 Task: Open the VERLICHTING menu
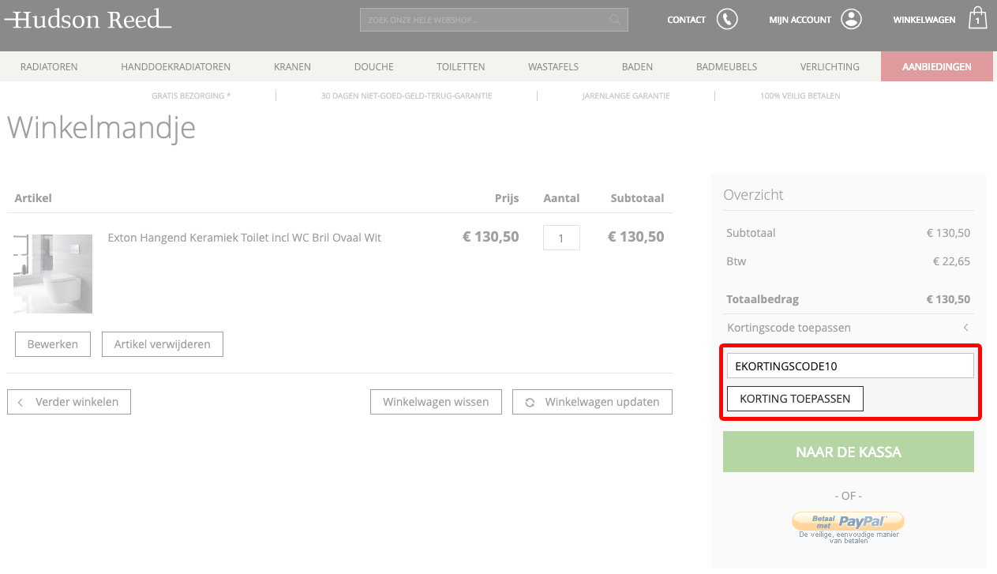[x=830, y=66]
